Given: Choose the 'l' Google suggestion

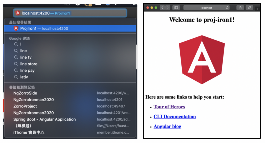Looking at the screenshot, I should (x=70, y=44).
